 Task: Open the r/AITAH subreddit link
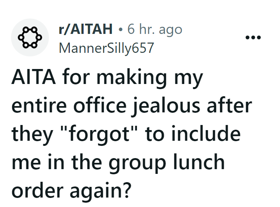pyautogui.click(x=85, y=29)
